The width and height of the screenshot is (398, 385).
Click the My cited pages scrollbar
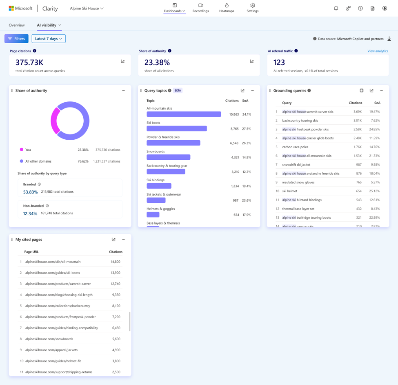[x=130, y=321]
